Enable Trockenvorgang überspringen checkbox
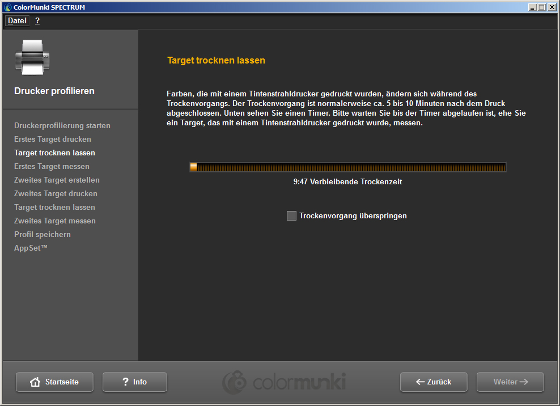This screenshot has height=406, width=560. [291, 215]
